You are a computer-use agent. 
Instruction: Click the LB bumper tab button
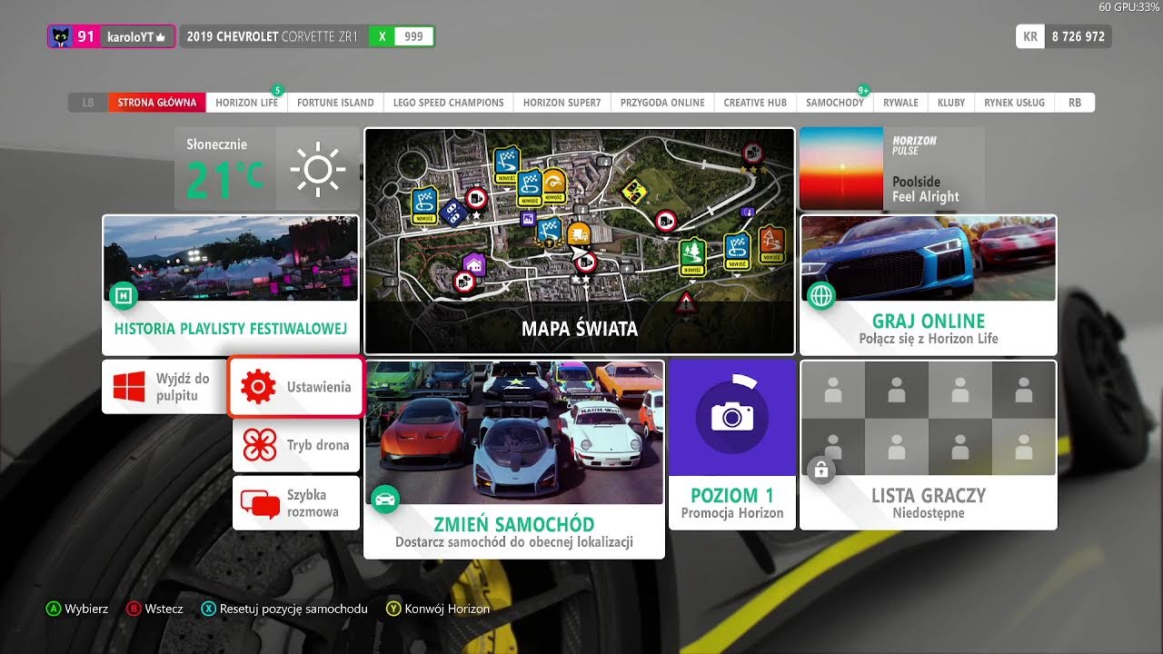tap(88, 103)
